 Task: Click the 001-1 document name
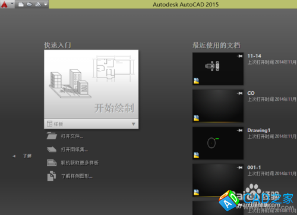coord(254,168)
